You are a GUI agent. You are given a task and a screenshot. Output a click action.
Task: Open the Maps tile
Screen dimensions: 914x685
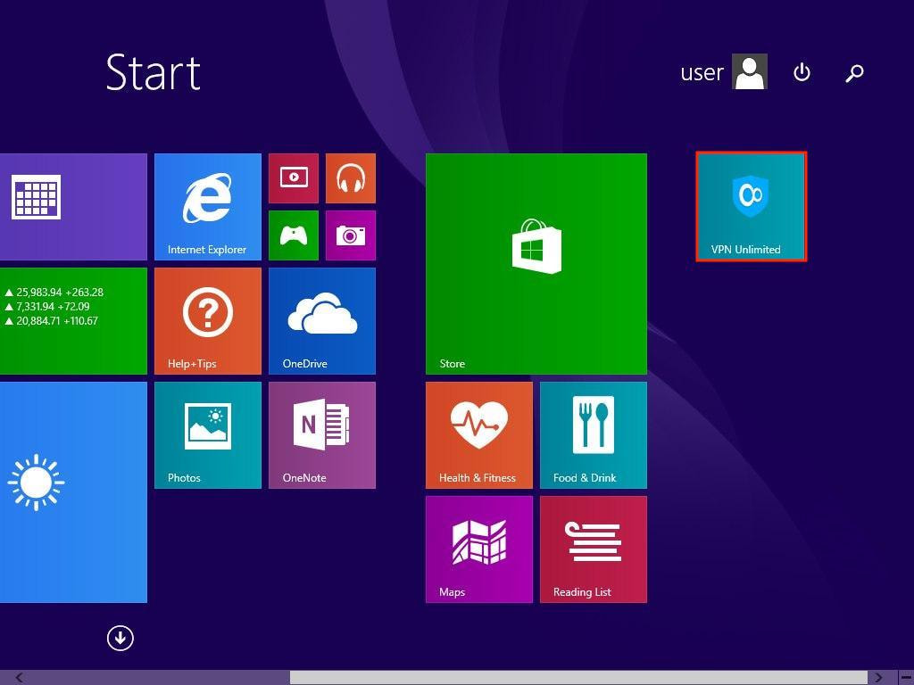pos(478,549)
